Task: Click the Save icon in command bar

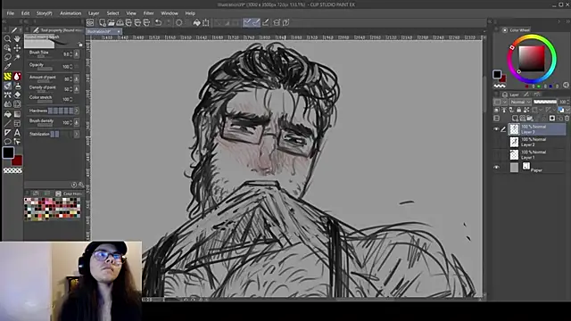Action: [120, 22]
